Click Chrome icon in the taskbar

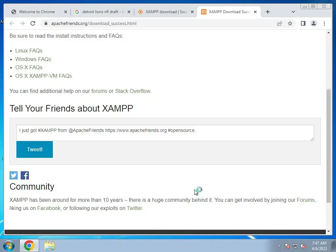29,245
